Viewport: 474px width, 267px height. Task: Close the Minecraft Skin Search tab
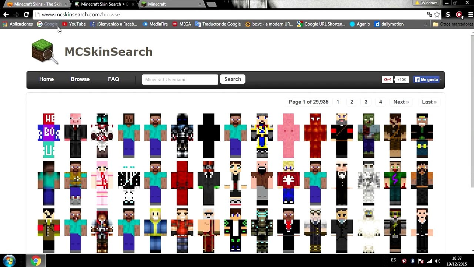coord(133,4)
